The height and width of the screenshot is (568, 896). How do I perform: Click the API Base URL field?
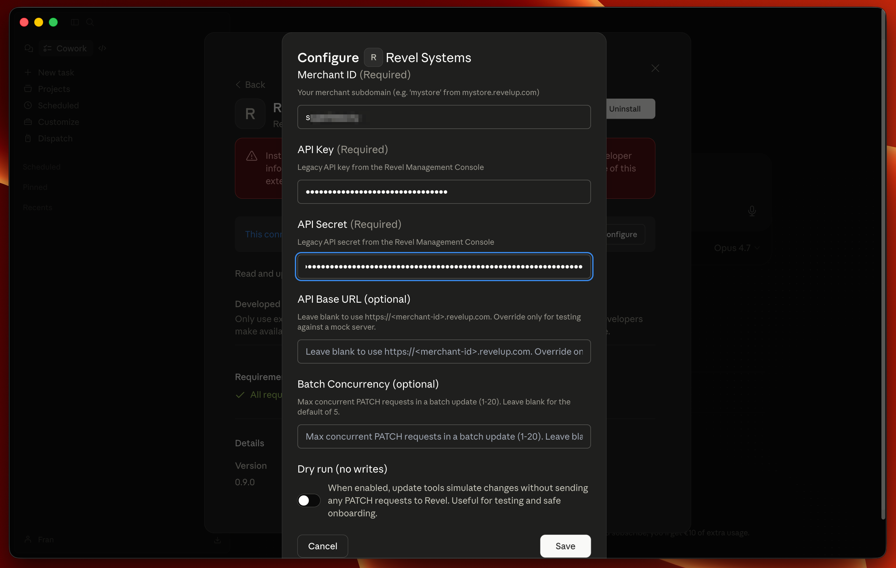[444, 352]
